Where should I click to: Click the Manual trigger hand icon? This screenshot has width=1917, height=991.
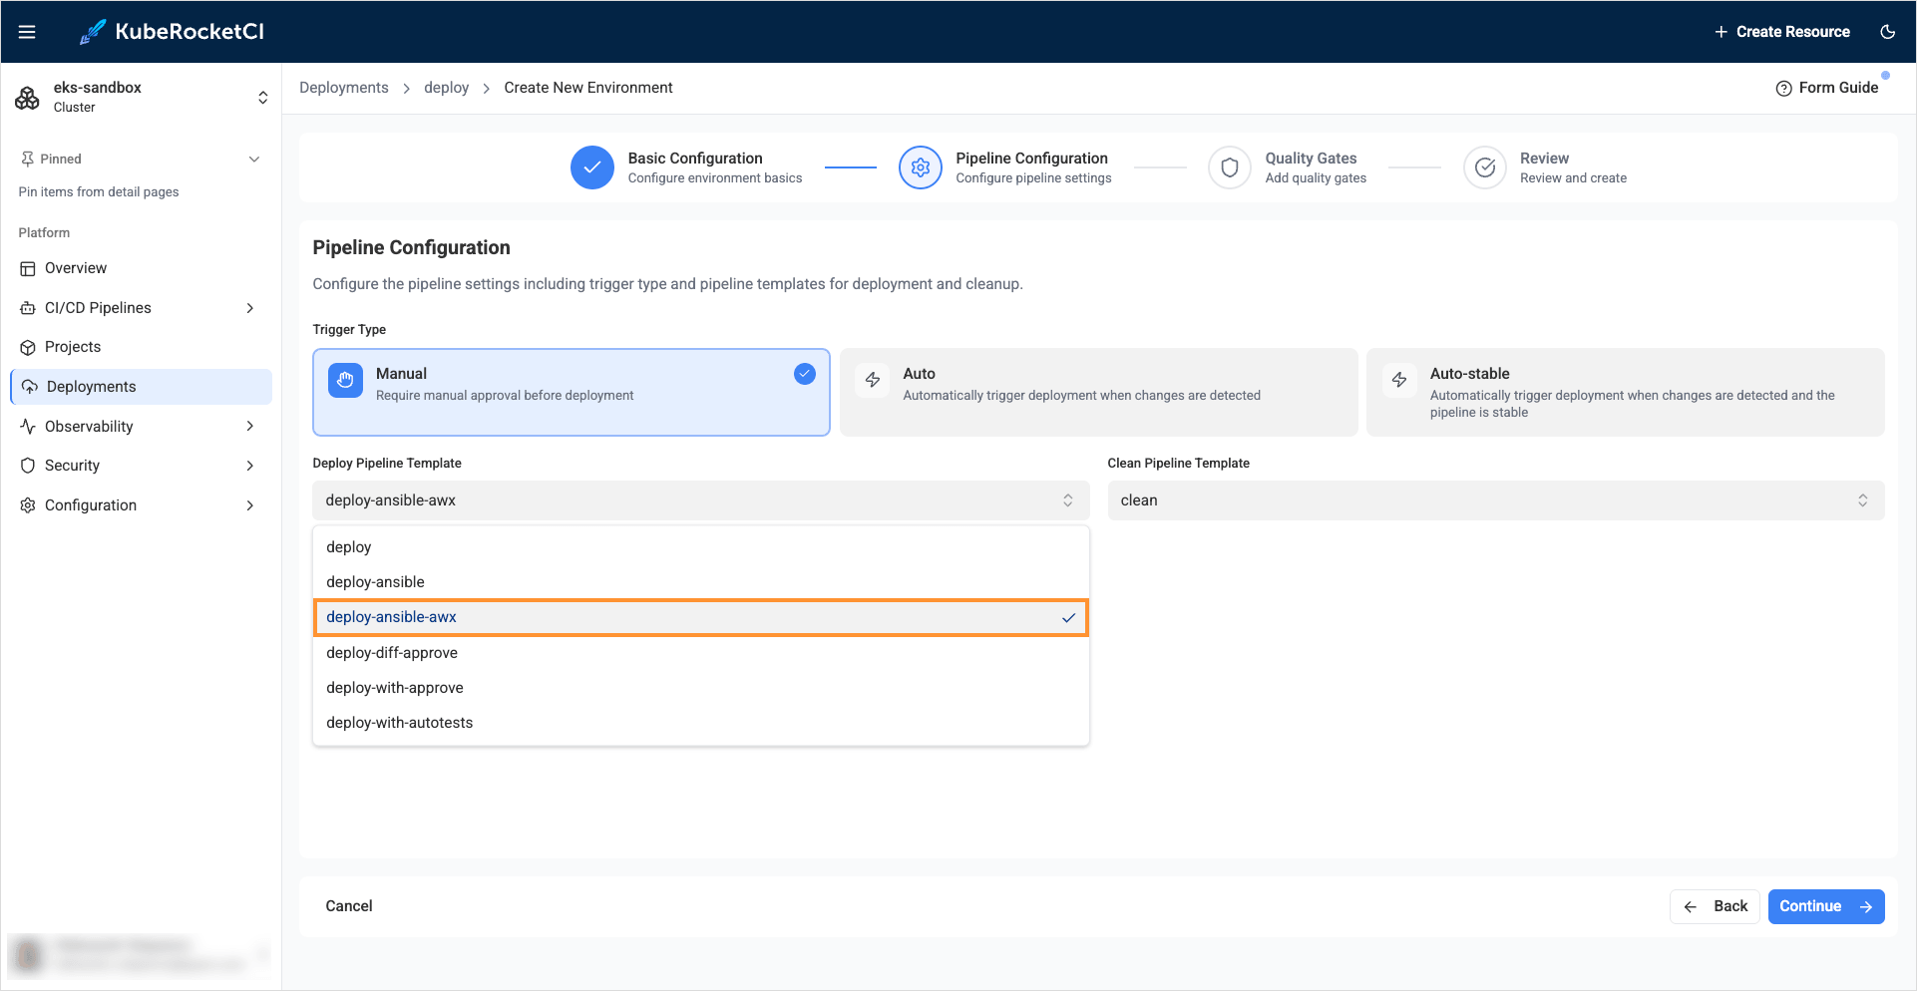click(345, 381)
